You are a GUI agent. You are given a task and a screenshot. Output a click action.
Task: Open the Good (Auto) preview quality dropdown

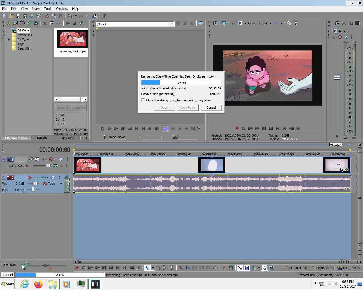[x=270, y=23]
